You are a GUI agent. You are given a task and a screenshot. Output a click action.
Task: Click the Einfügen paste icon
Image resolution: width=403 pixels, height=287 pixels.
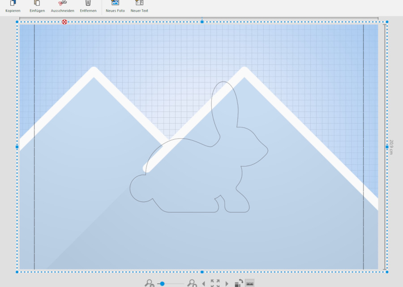(37, 3)
